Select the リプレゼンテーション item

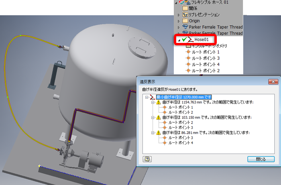pyautogui.click(x=204, y=14)
